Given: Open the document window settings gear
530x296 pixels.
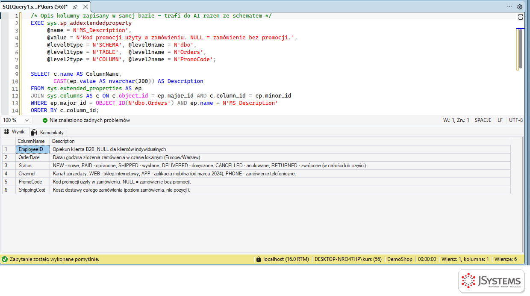Looking at the screenshot, I should point(520,7).
